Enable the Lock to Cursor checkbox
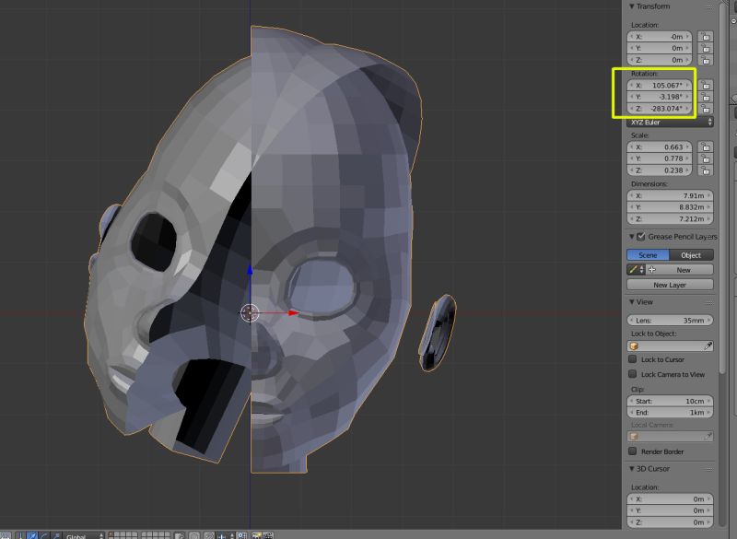 634,359
